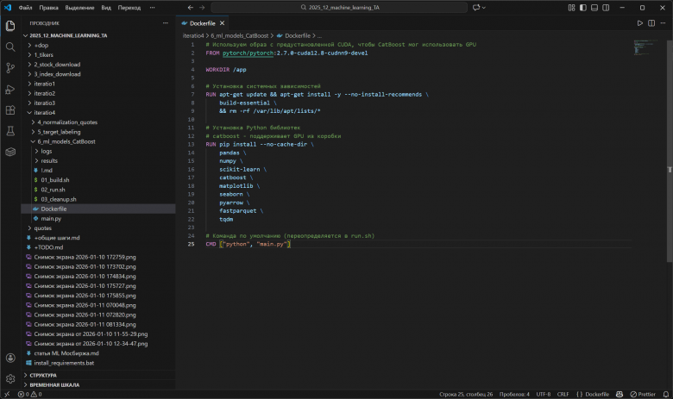Open the Run and Debug view
The image size is (673, 399).
coord(10,89)
